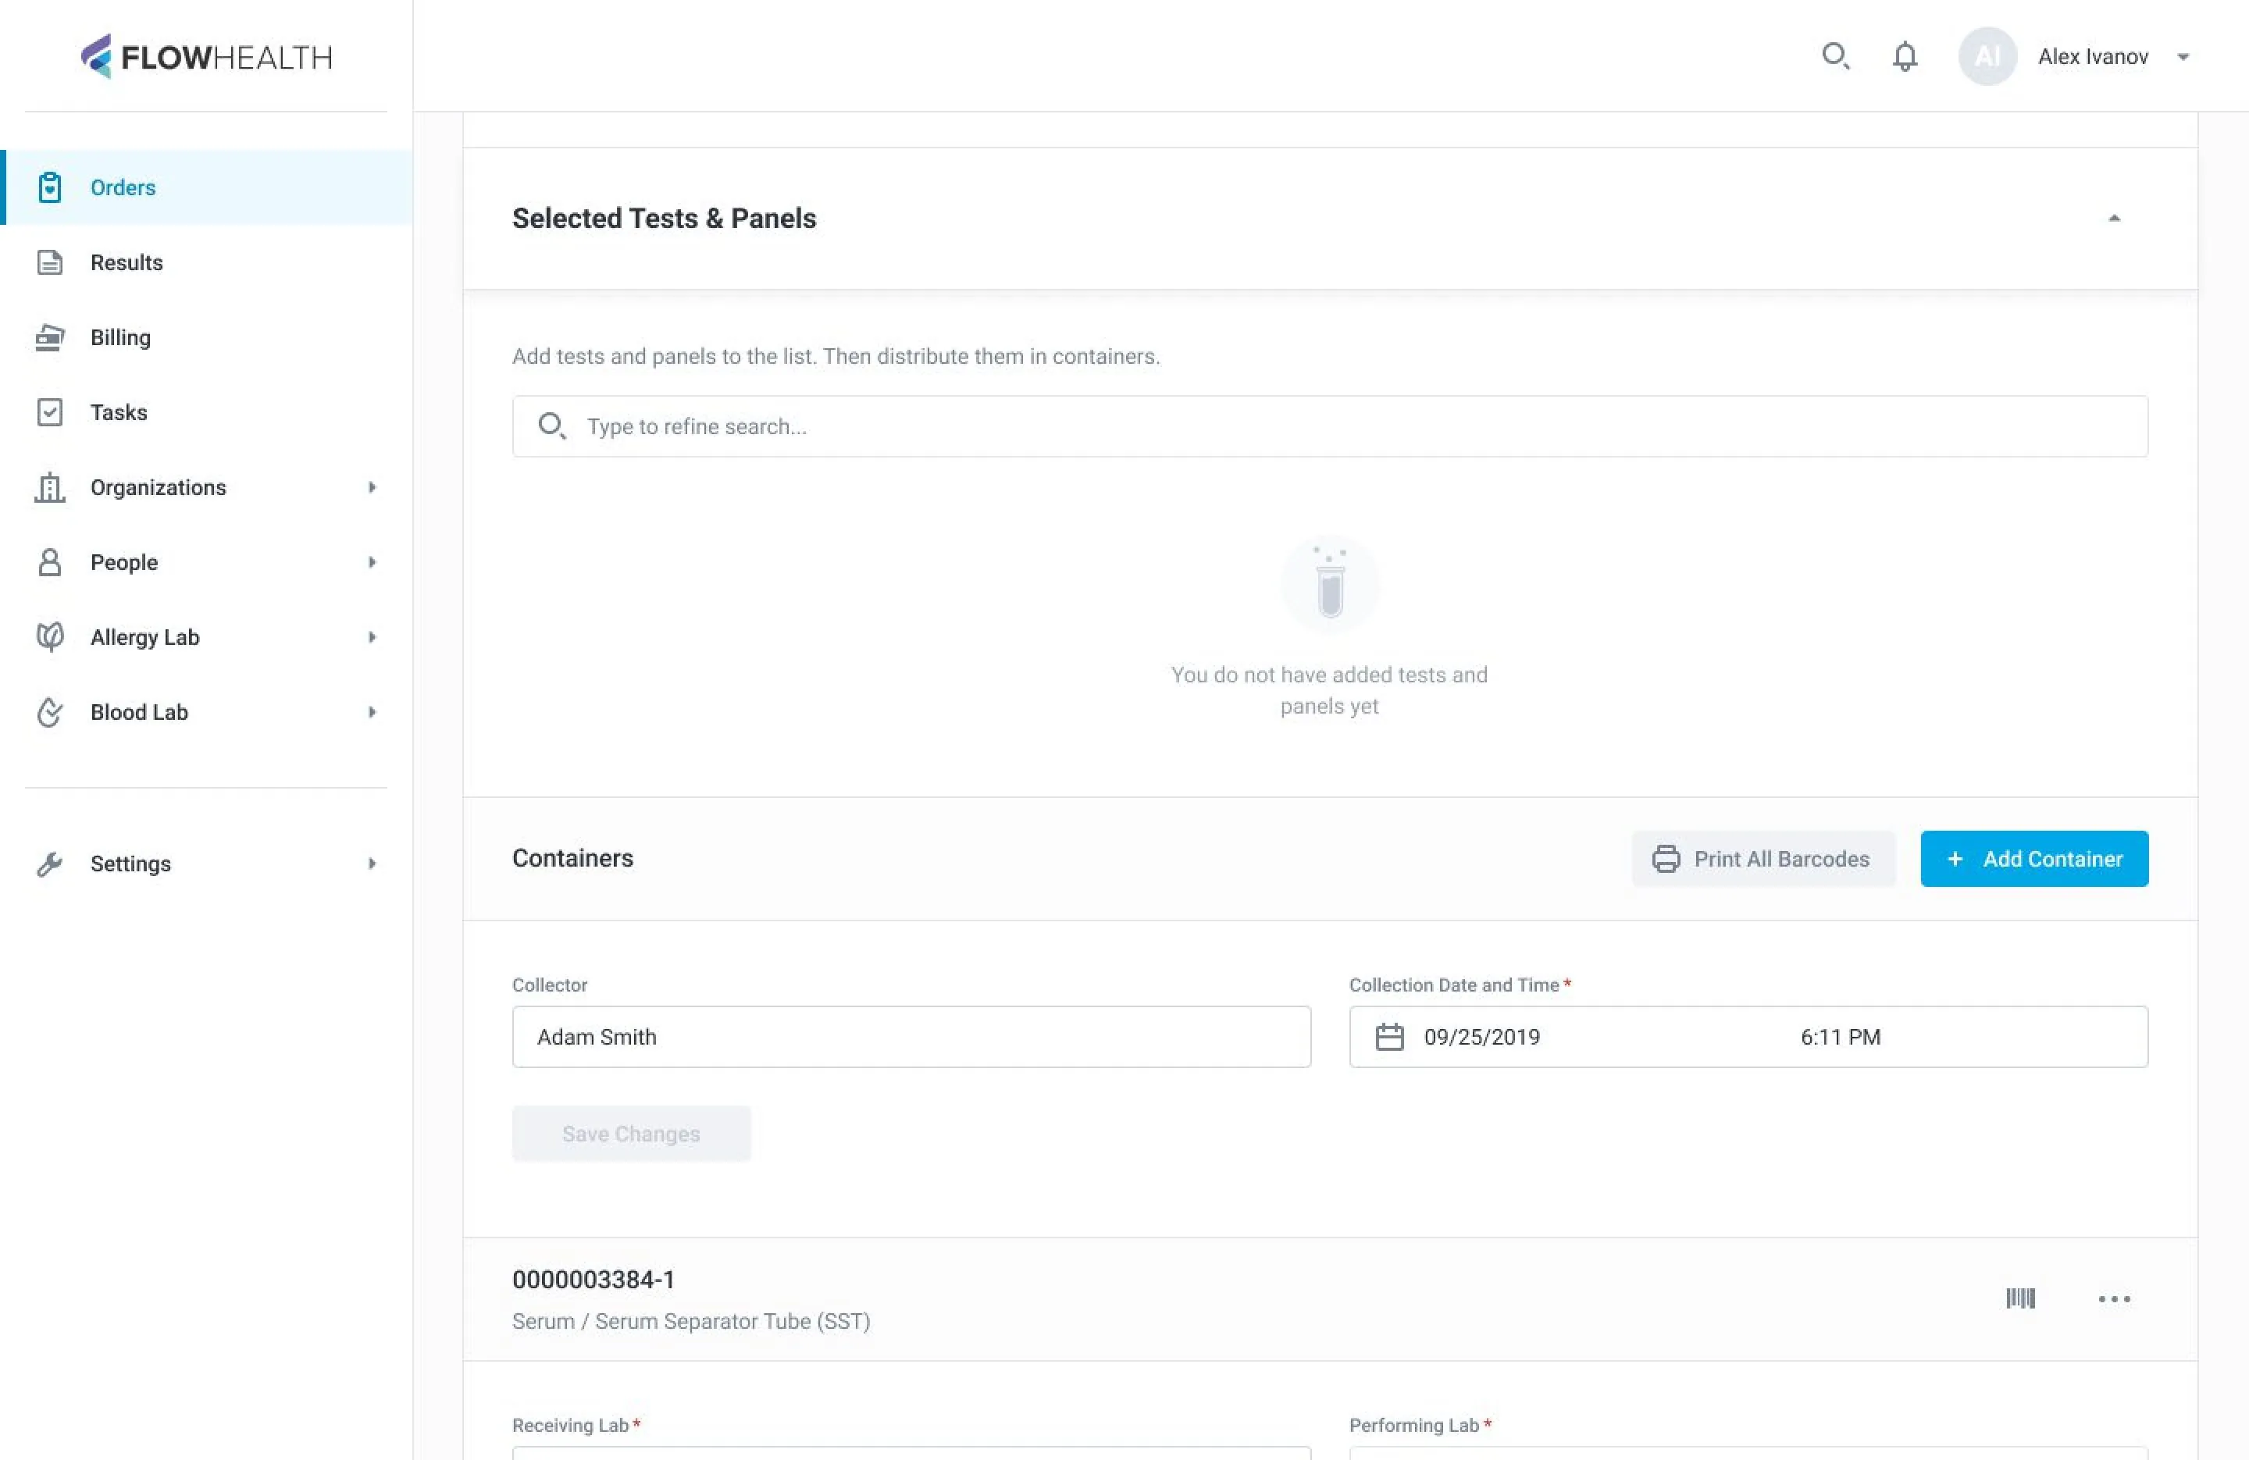Click the Add Container button
This screenshot has width=2249, height=1460.
click(x=2033, y=859)
